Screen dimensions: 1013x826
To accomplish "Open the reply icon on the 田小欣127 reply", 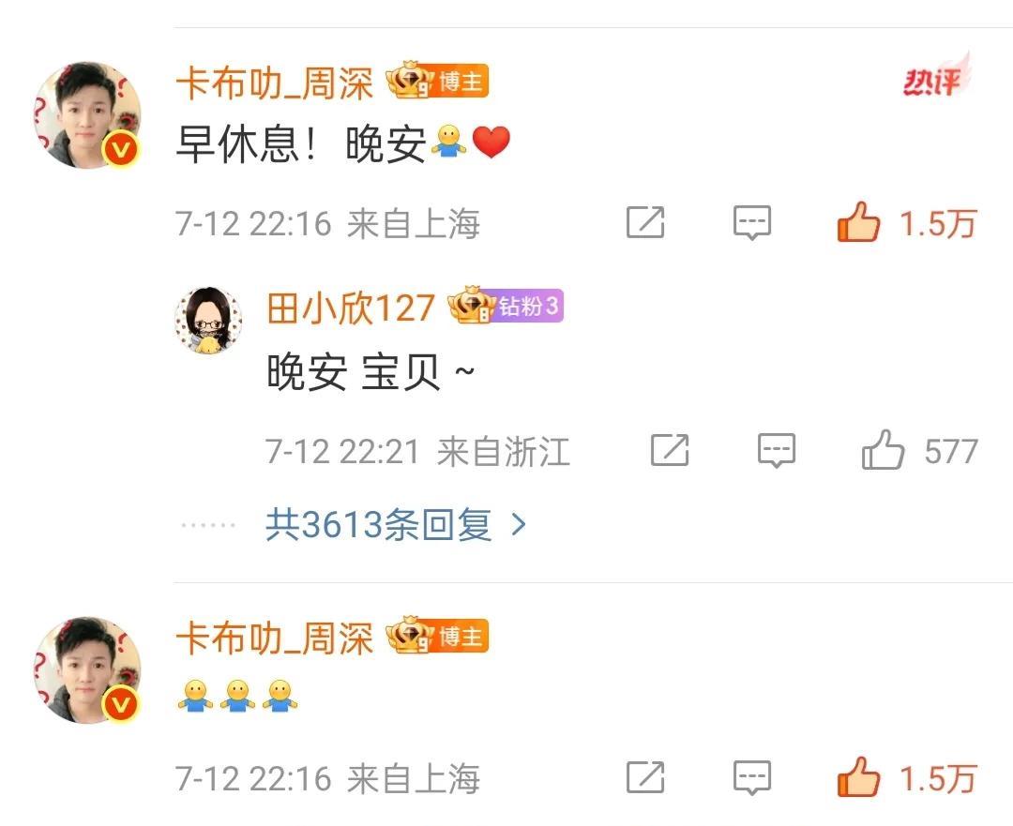I will [x=777, y=450].
